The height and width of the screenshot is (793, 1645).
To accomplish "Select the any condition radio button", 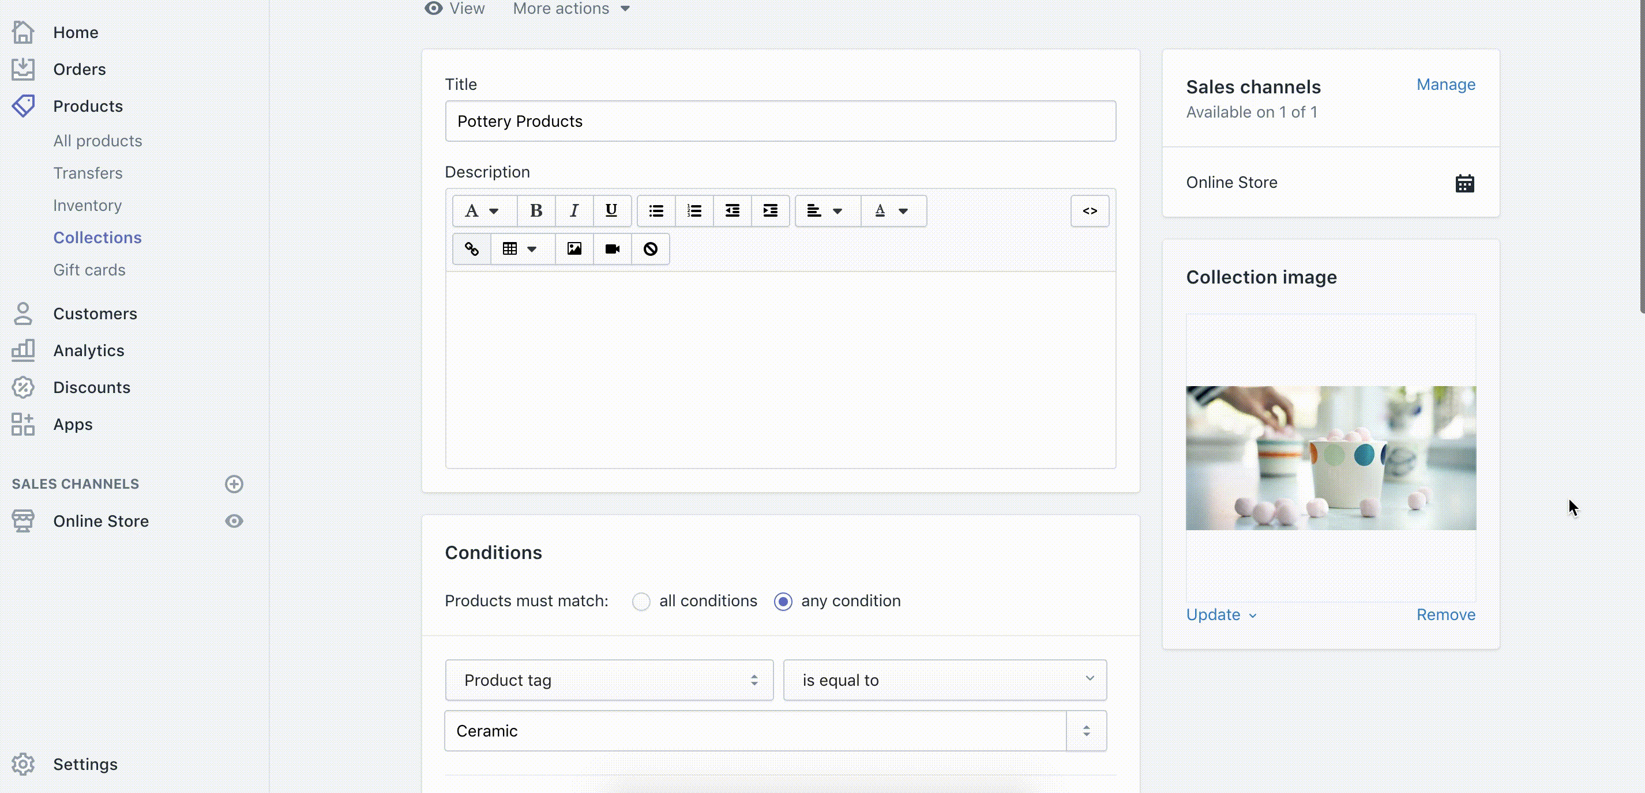I will (x=783, y=601).
